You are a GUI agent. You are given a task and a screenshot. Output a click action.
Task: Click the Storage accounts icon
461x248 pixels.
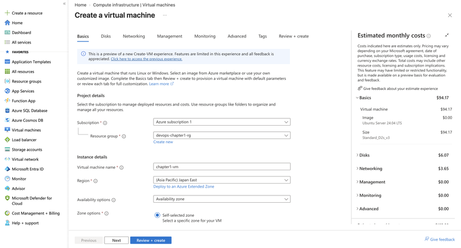[x=7, y=149]
